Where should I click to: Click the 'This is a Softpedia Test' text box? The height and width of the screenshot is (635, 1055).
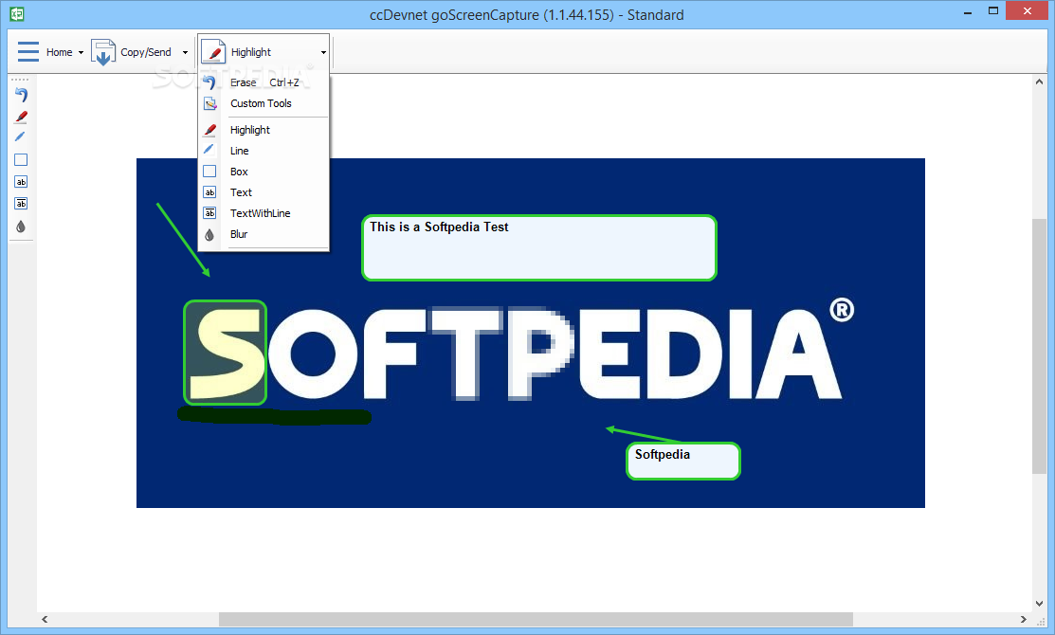click(539, 247)
